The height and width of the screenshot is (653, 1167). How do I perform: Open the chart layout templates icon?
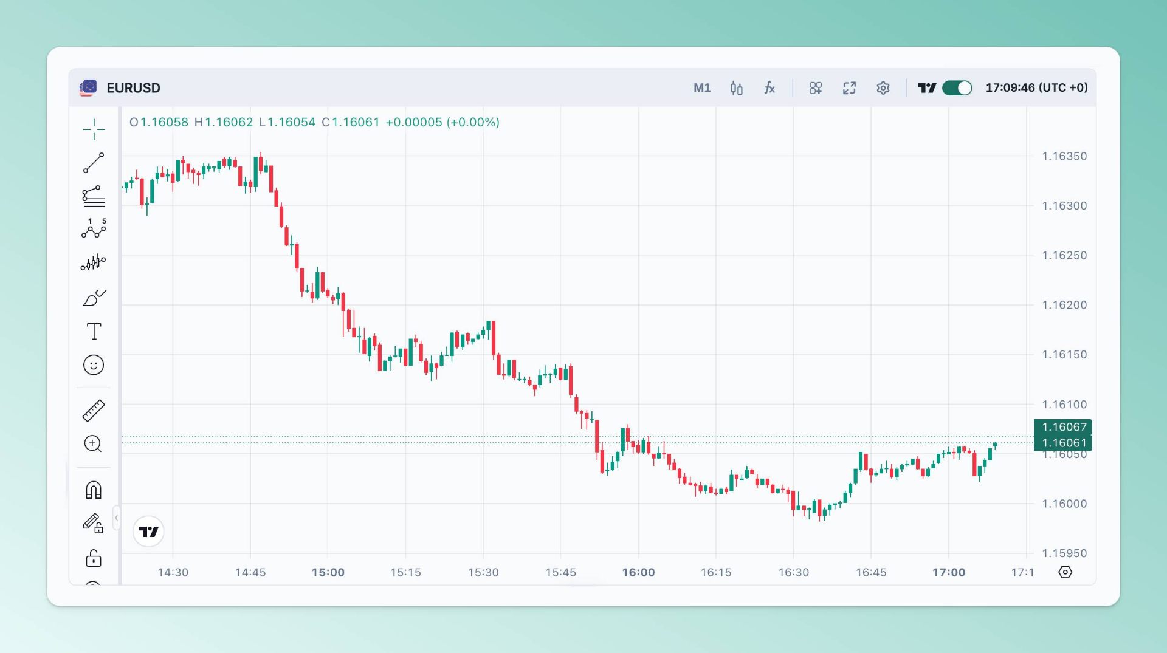point(816,88)
